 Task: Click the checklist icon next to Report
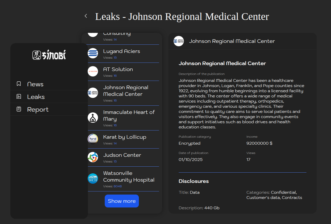19,109
